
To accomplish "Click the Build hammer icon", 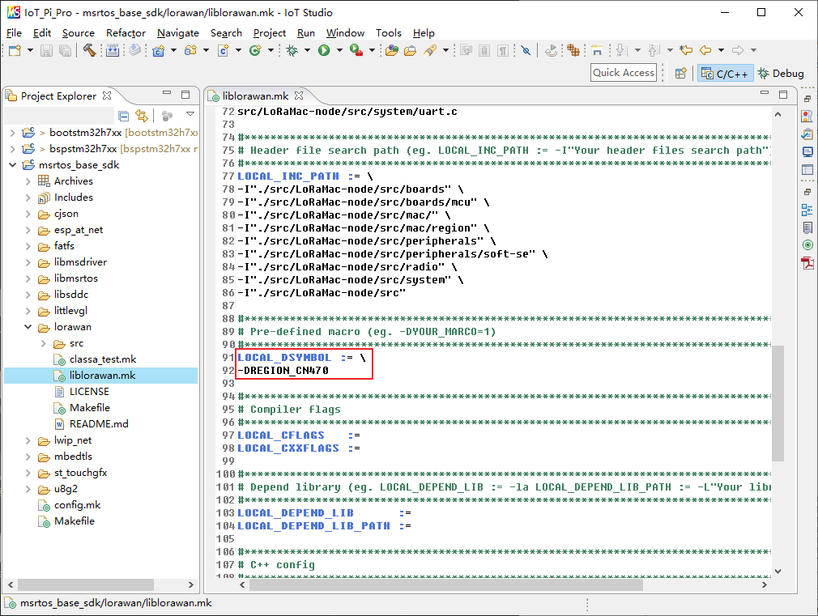I will coord(88,50).
